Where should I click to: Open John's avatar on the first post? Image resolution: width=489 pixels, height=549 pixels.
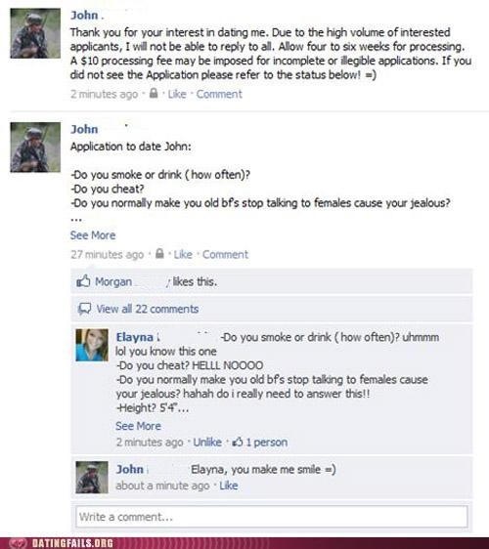(x=35, y=33)
